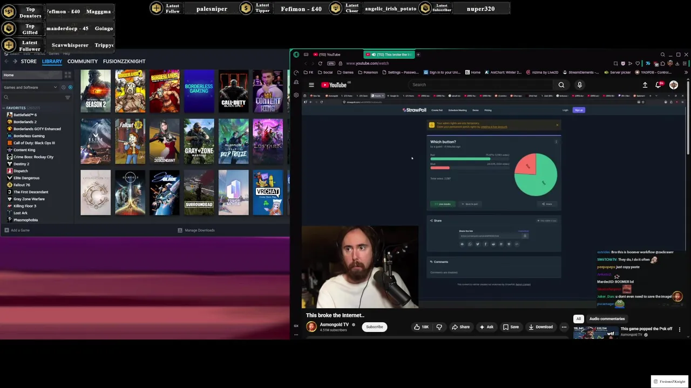691x388 pixels.
Task: Select the All filter chip
Action: [578, 318]
